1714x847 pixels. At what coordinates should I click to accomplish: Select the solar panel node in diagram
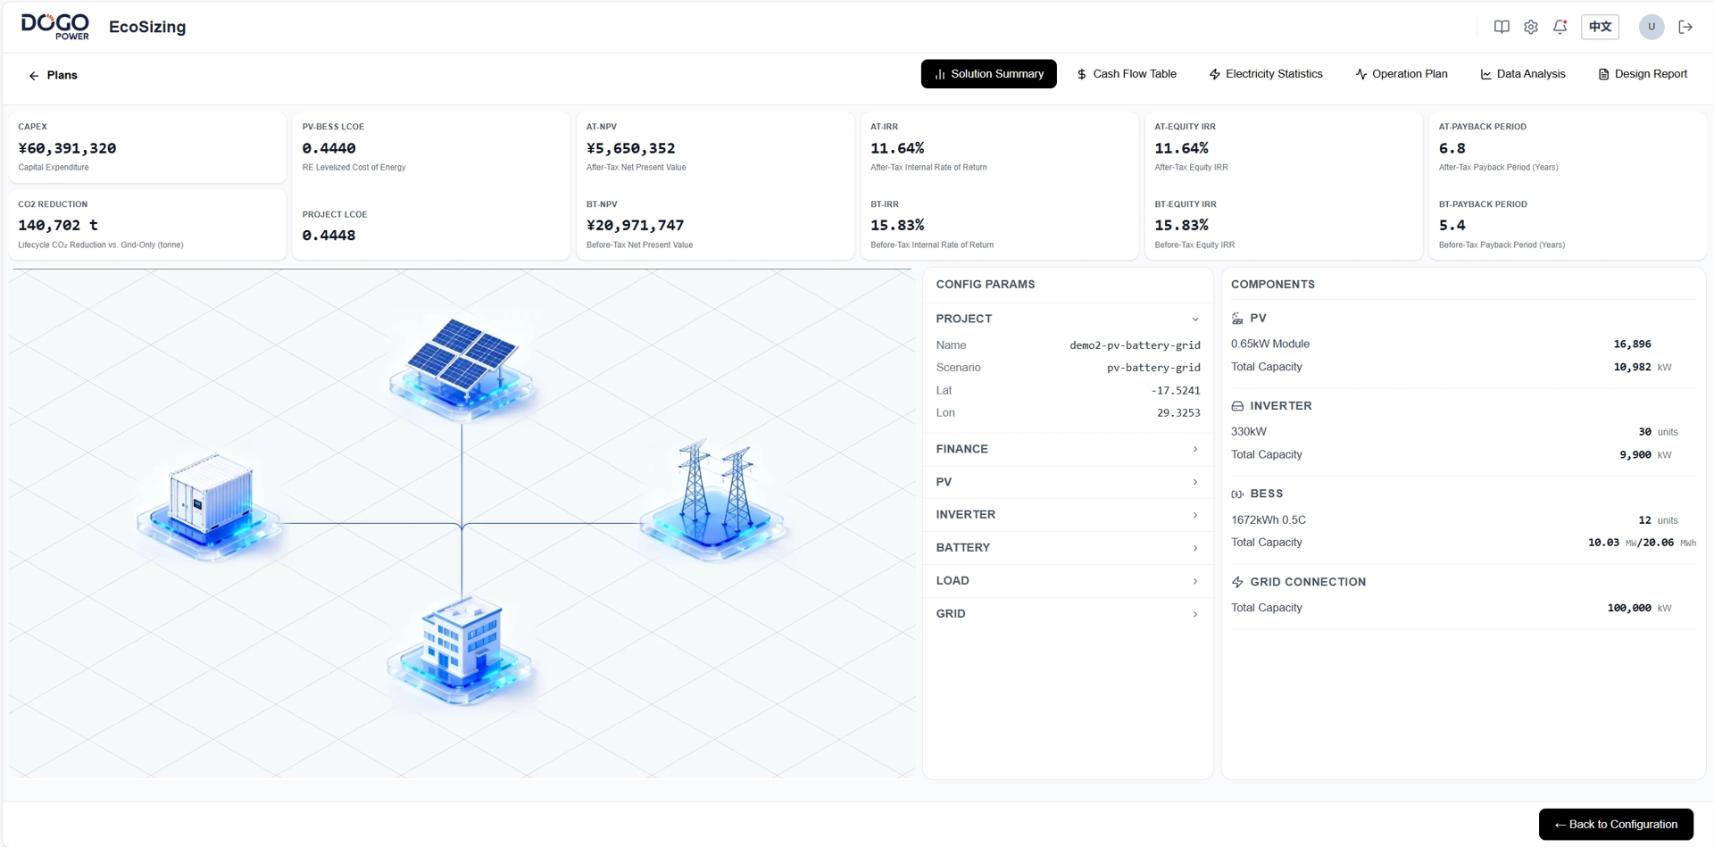[x=462, y=368]
